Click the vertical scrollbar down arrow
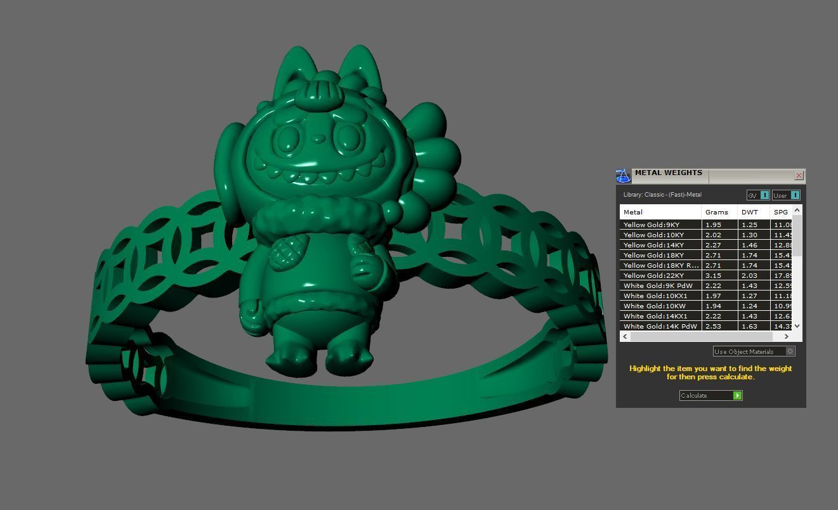Image resolution: width=838 pixels, height=510 pixels. pos(797,325)
